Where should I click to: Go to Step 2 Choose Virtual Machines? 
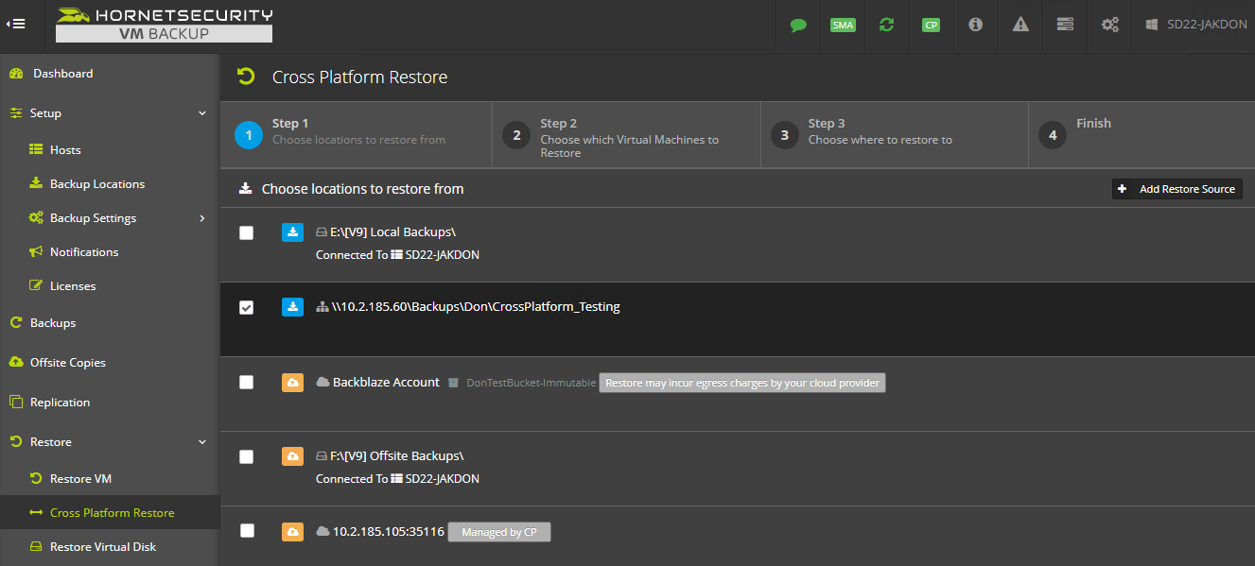click(626, 135)
